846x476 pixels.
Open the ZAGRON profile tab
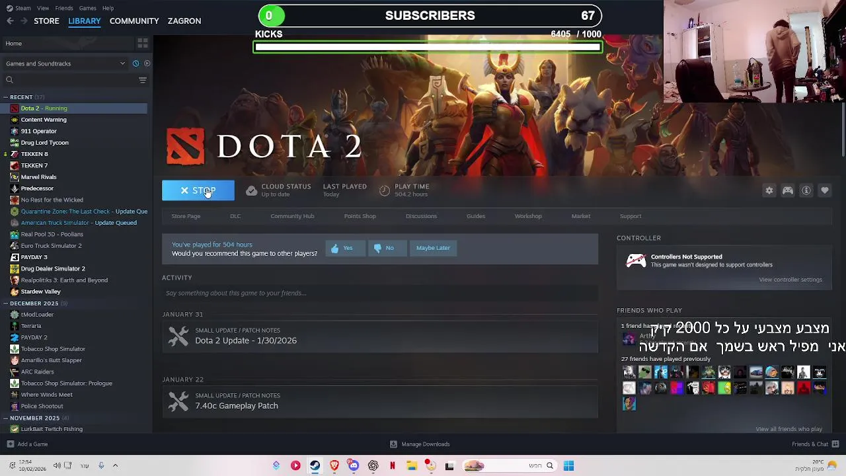tap(184, 21)
